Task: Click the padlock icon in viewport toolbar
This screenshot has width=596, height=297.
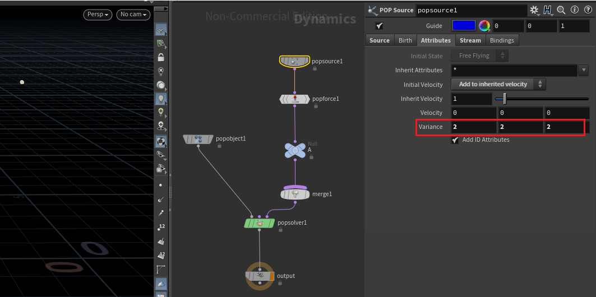Action: click(161, 57)
